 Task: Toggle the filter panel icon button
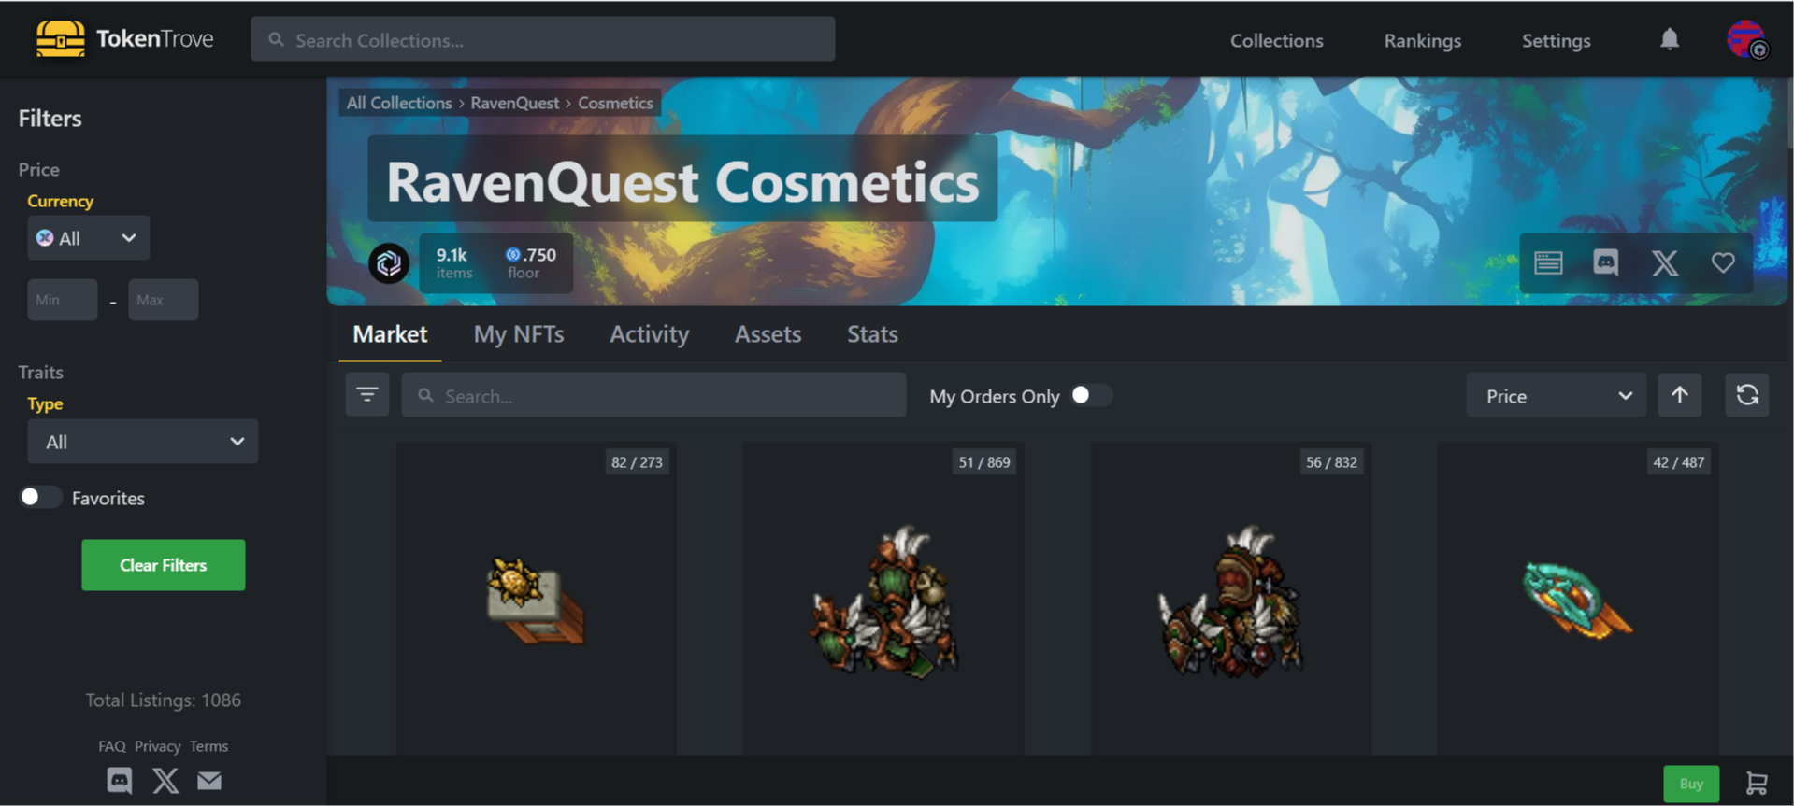(367, 395)
